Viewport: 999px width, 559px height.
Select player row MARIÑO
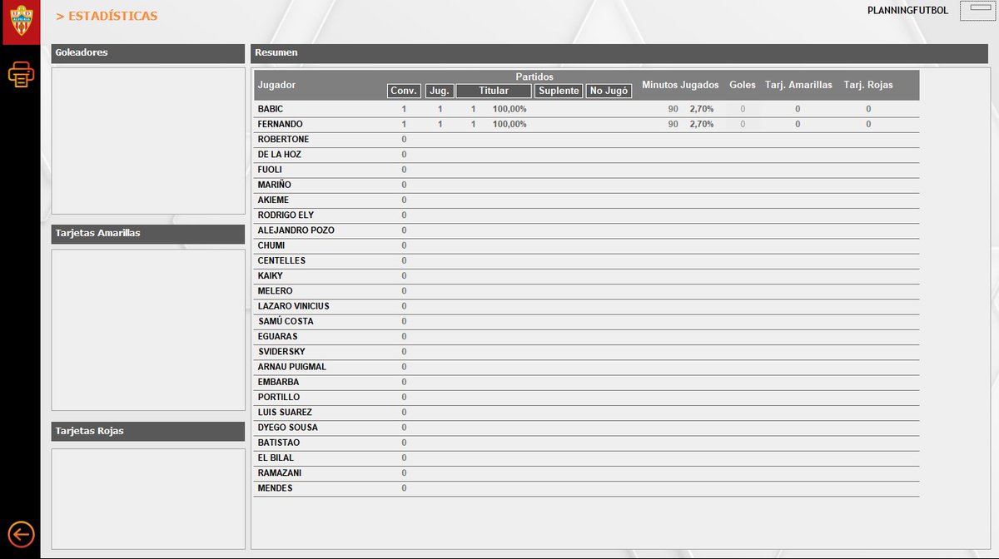587,185
